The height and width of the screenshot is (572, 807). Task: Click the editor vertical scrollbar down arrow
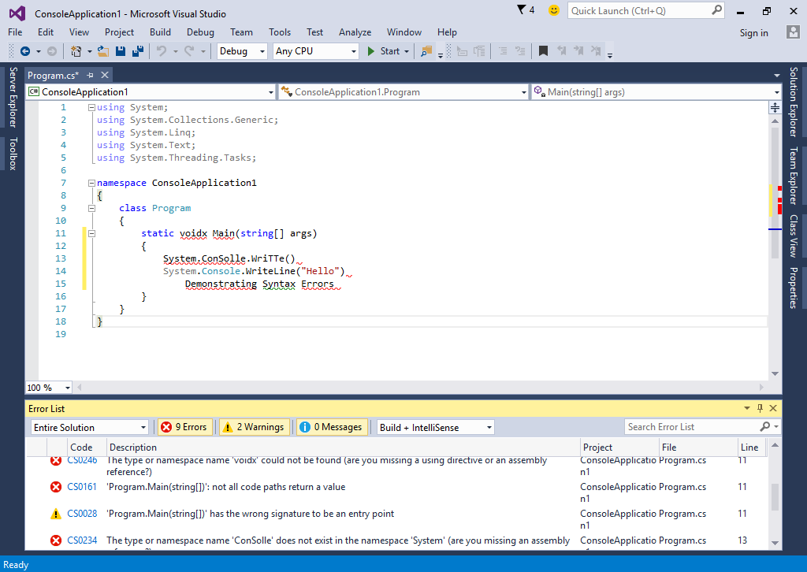click(775, 373)
